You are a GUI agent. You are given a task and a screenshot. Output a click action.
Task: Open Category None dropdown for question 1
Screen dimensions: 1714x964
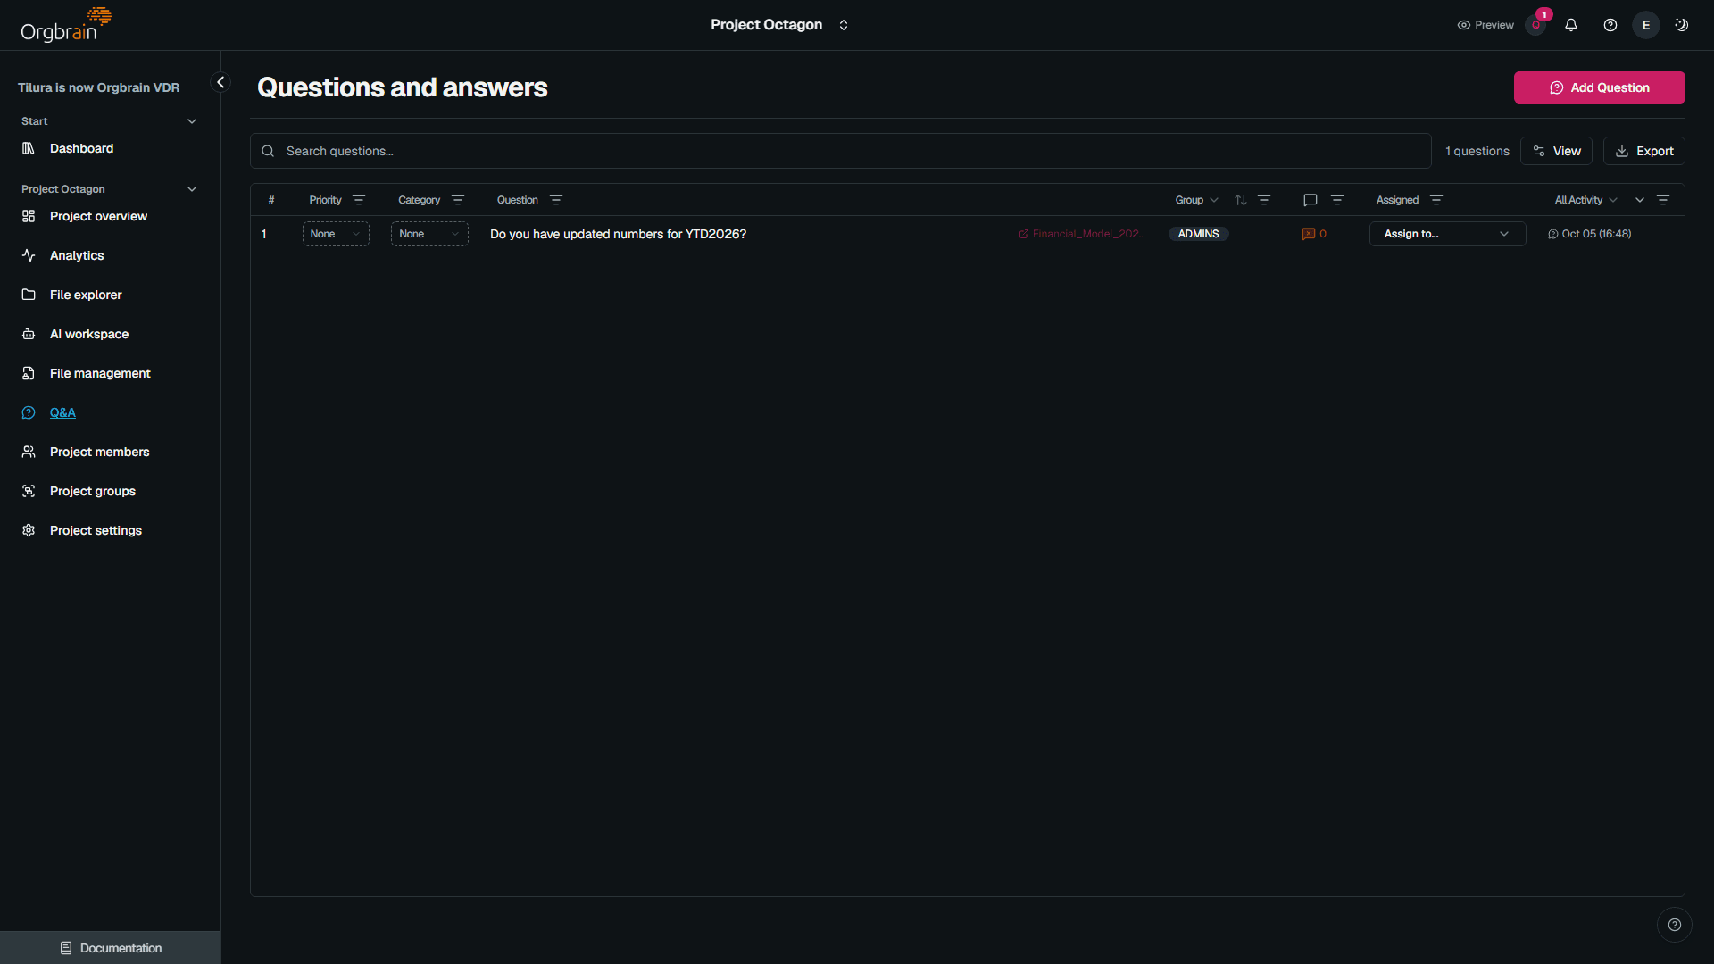click(x=429, y=234)
